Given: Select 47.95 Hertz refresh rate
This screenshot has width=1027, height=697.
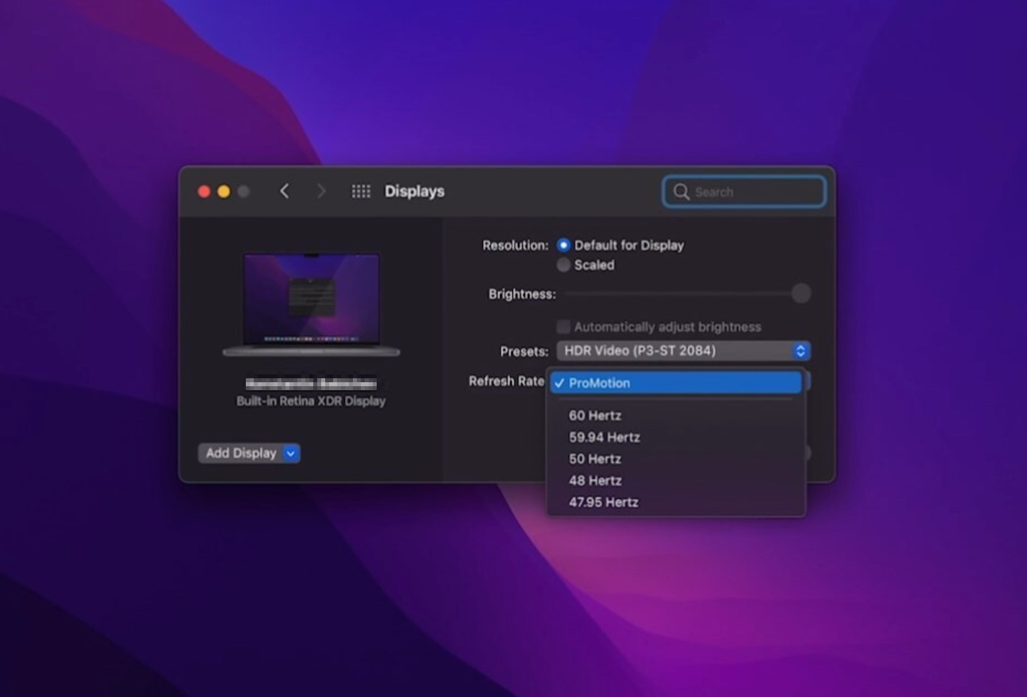Looking at the screenshot, I should click(x=603, y=502).
